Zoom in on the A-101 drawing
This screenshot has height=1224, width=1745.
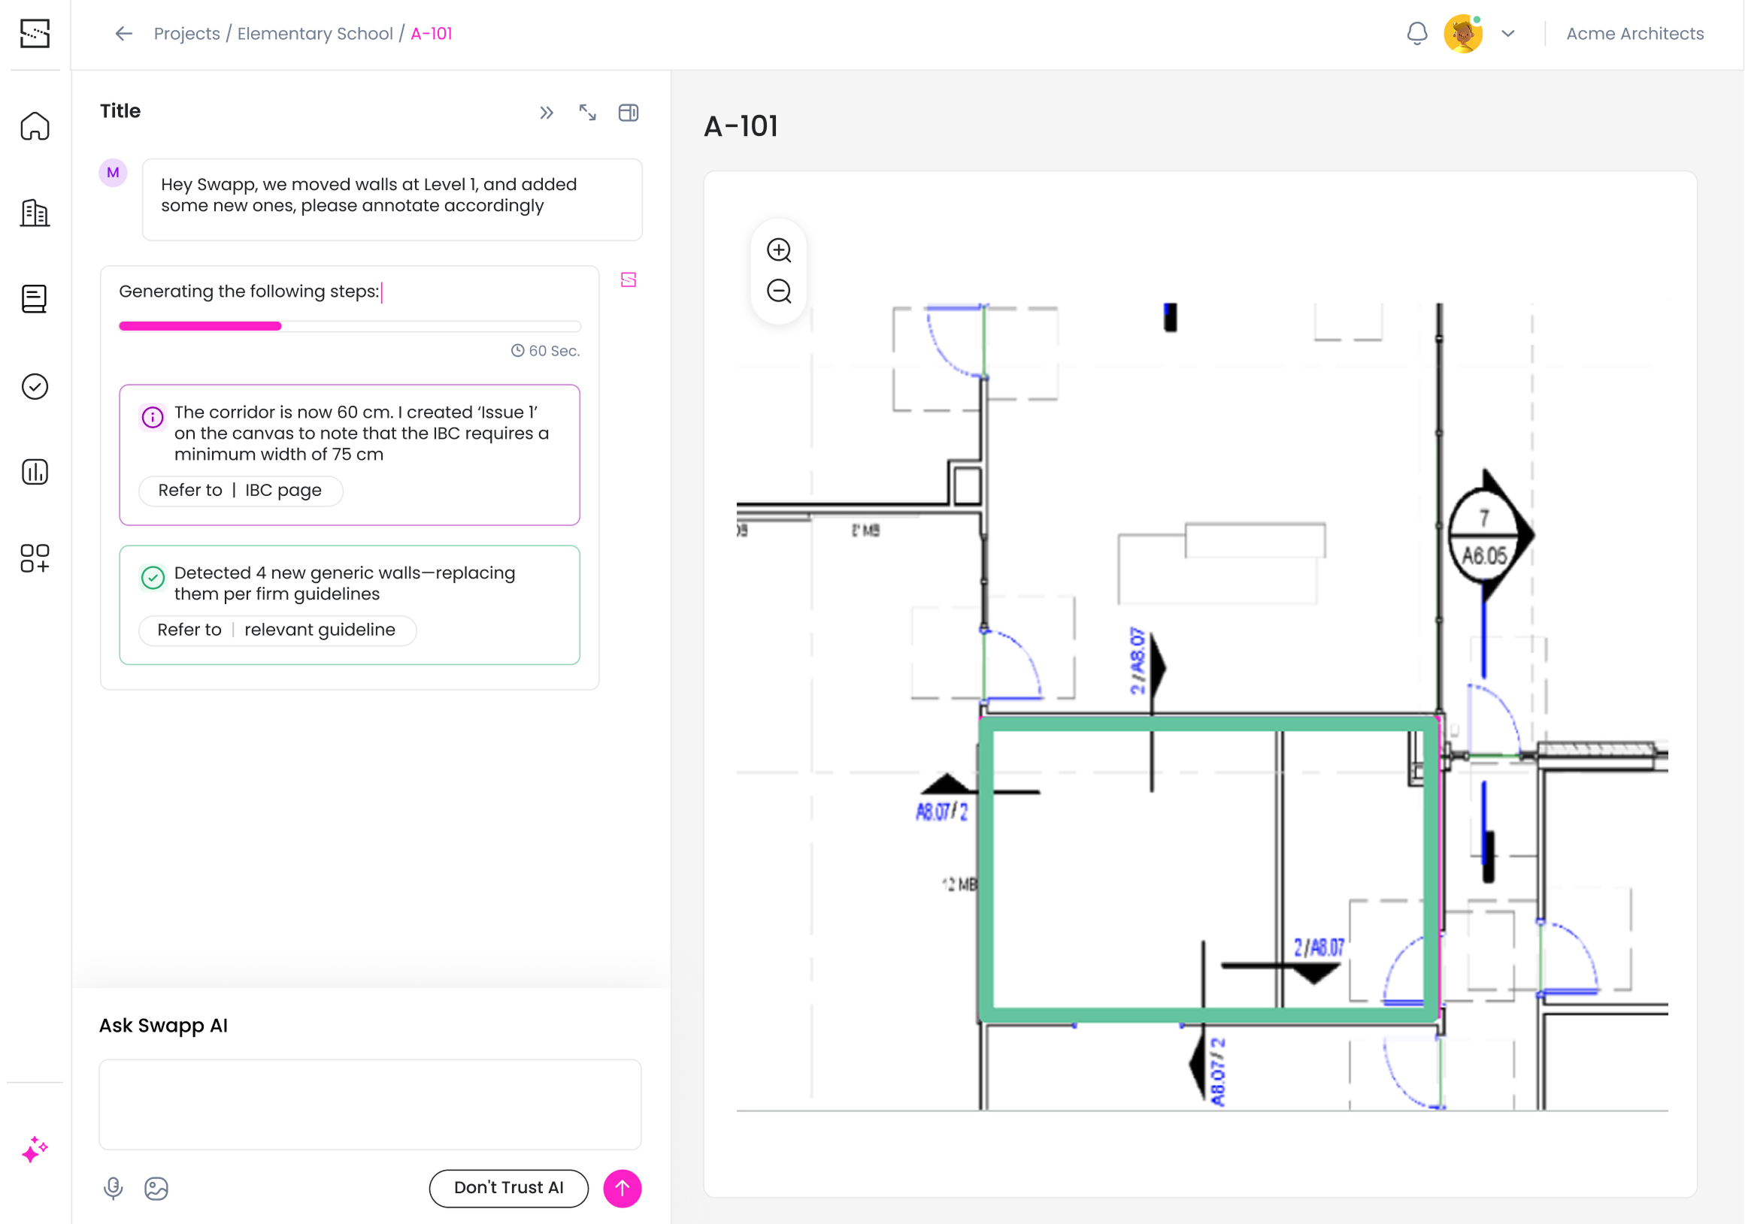coord(779,250)
